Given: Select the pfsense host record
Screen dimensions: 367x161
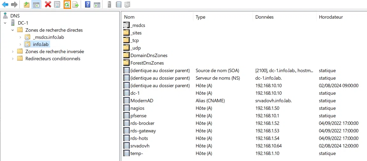Looking at the screenshot, I should tap(138, 116).
